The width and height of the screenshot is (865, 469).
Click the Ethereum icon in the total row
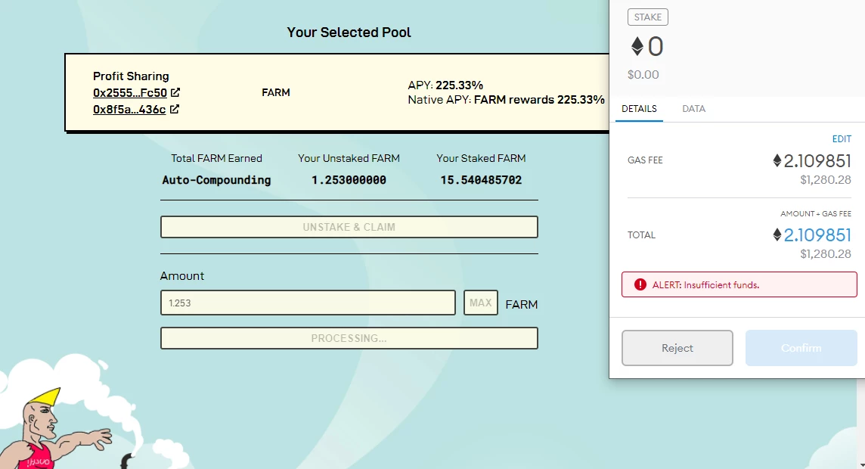click(777, 235)
